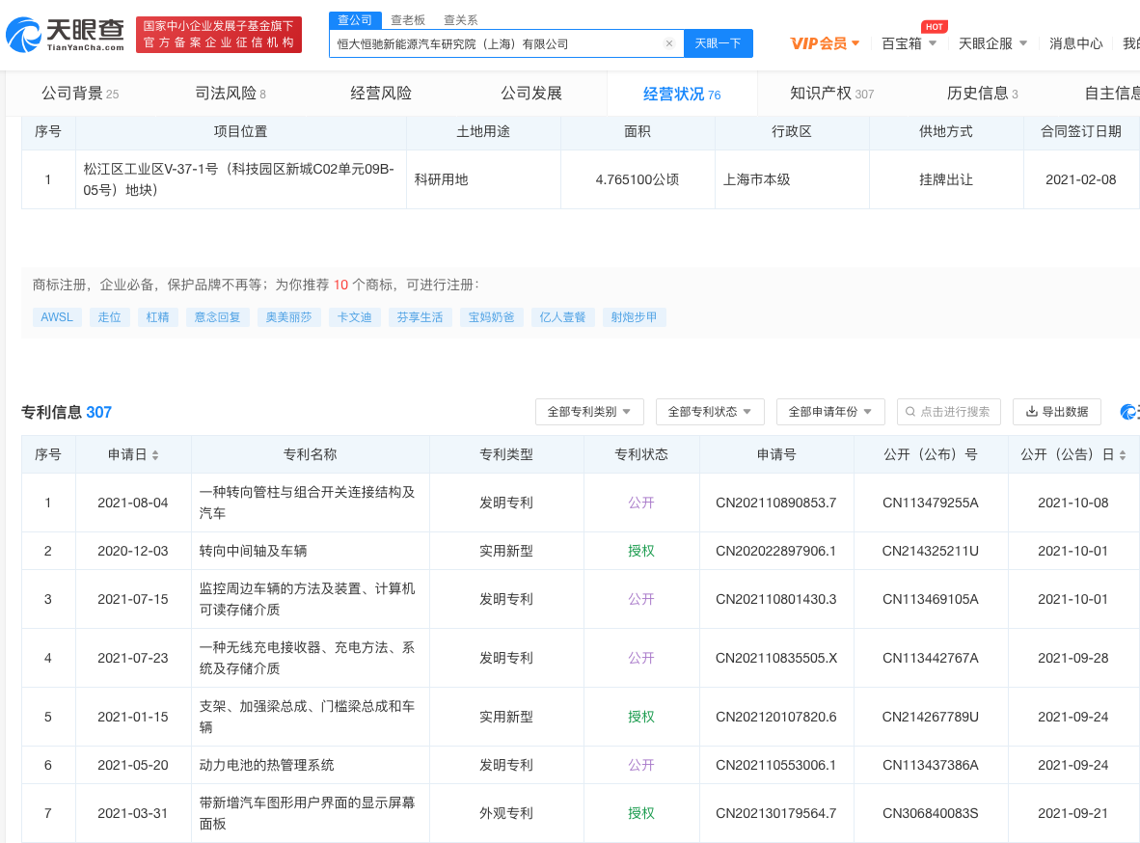Click the HOT badge above 百宝箱
1140x843 pixels.
[935, 27]
